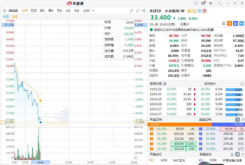Click the orange 65.87% buy ratio bar
The image size is (245, 165).
pos(180,124)
